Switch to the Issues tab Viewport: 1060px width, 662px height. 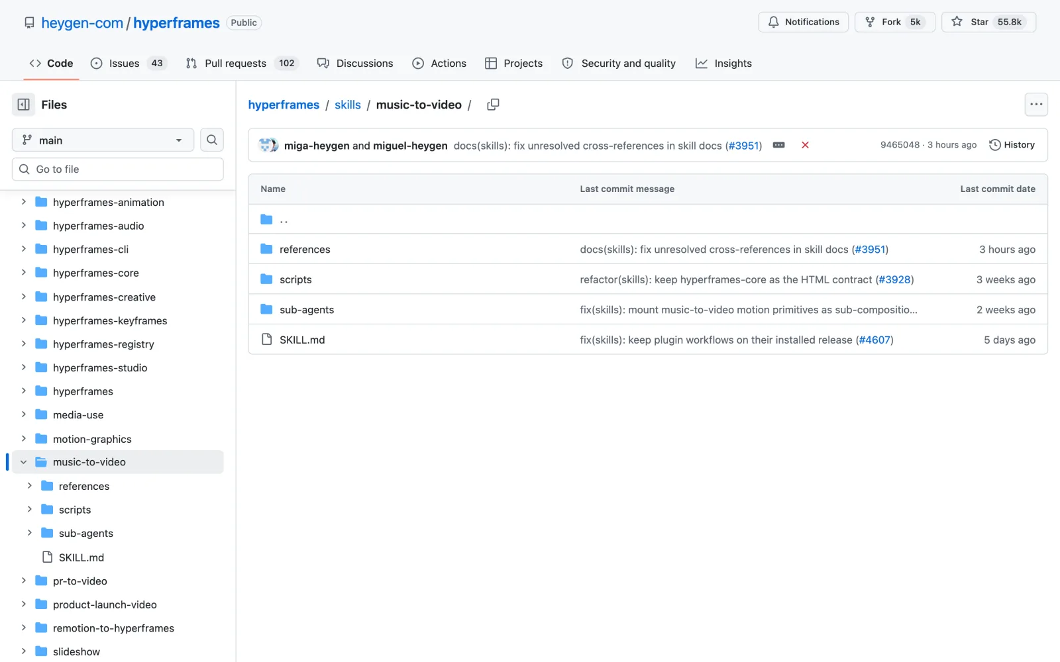[x=129, y=63]
